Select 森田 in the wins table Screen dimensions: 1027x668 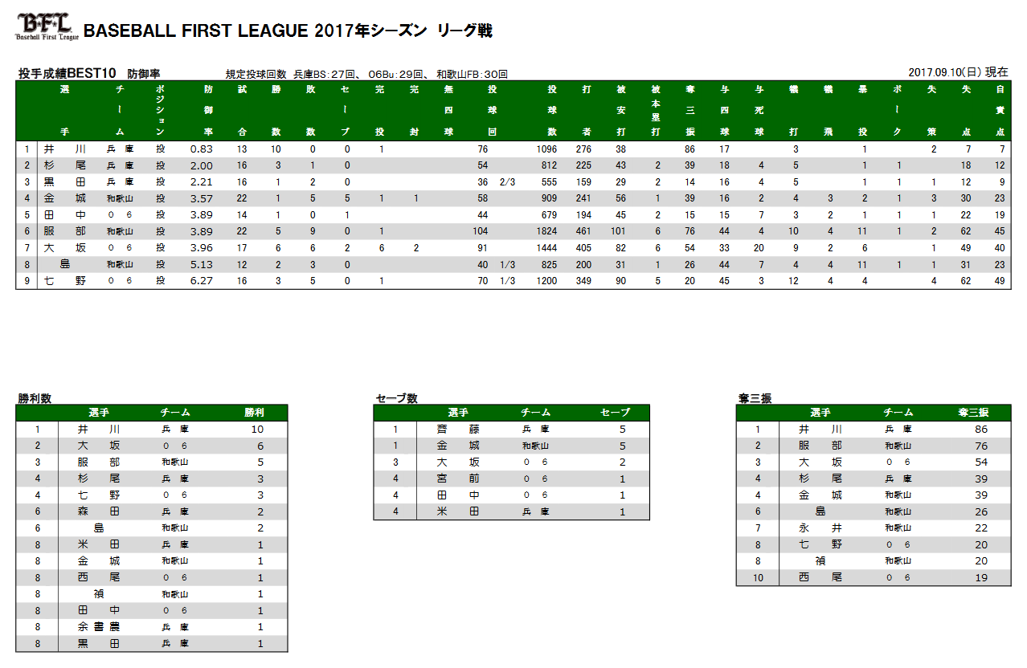pos(99,511)
